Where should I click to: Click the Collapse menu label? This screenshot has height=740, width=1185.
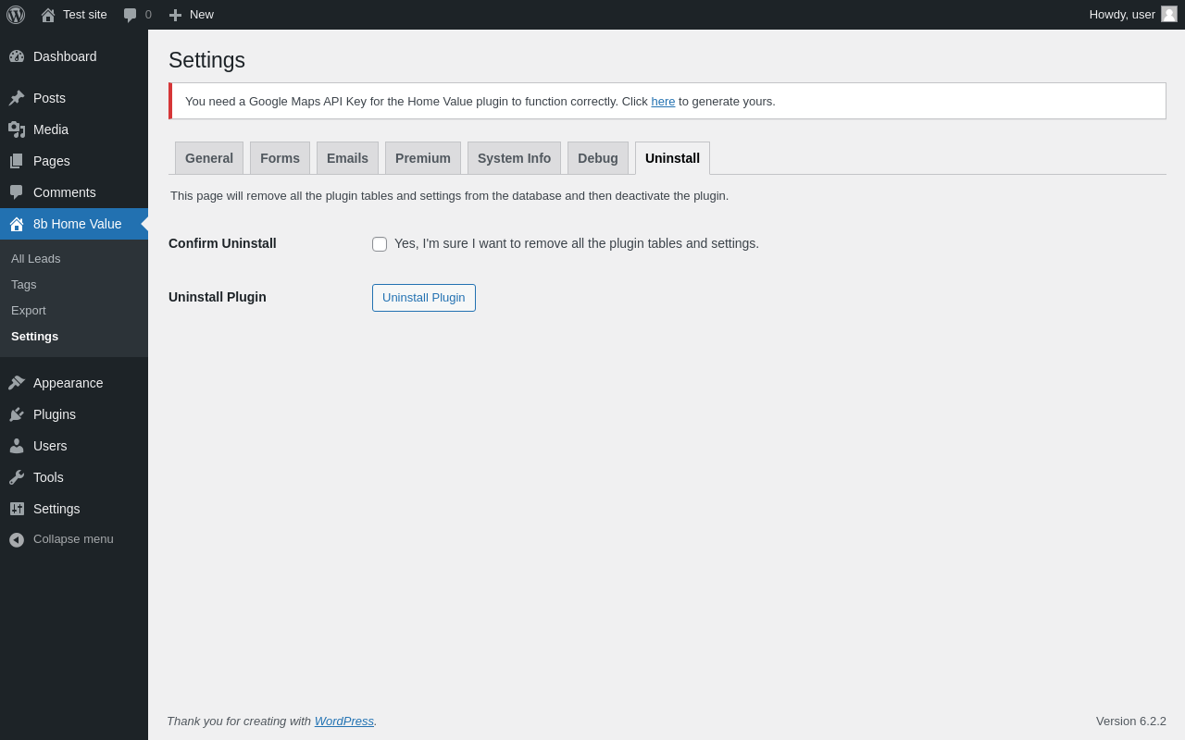point(73,539)
